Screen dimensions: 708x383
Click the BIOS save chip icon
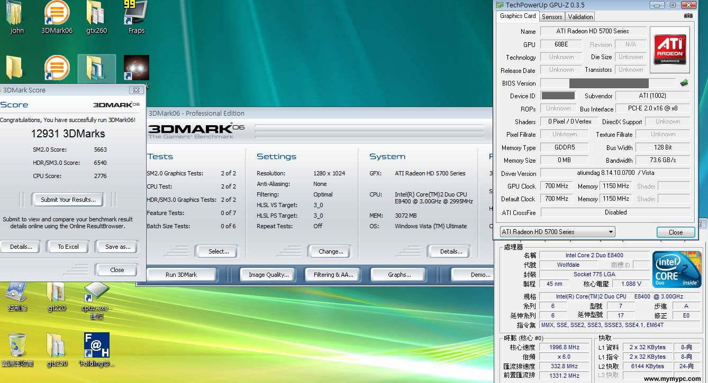[x=684, y=83]
